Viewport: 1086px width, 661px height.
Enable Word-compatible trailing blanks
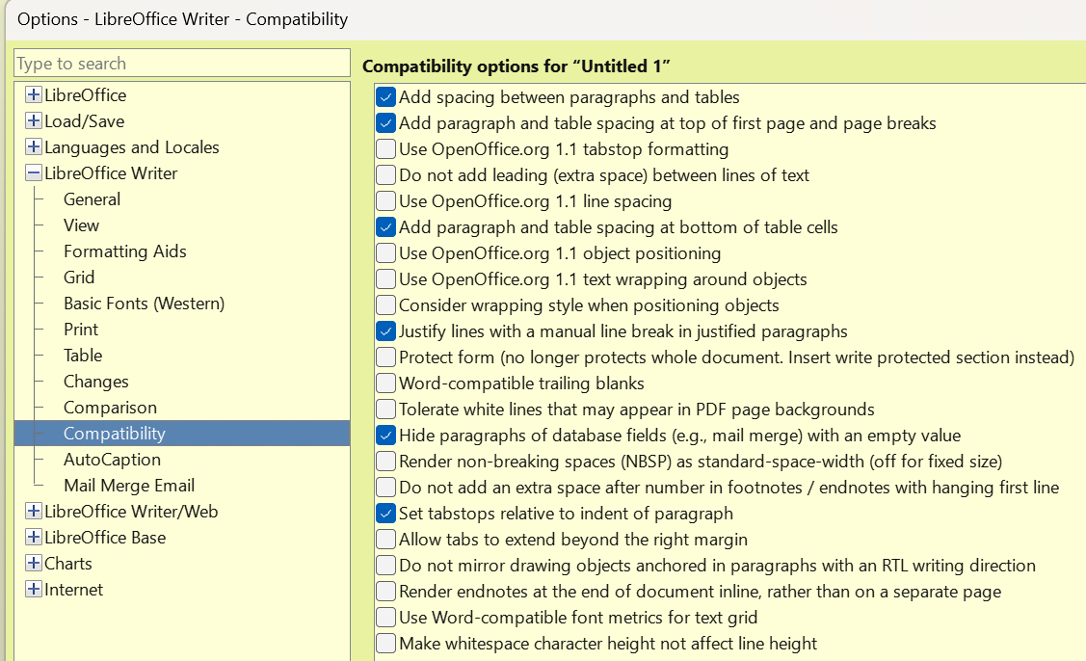tap(385, 383)
